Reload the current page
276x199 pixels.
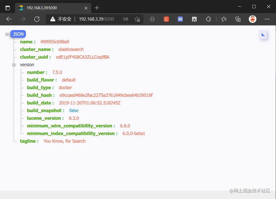pos(37,19)
